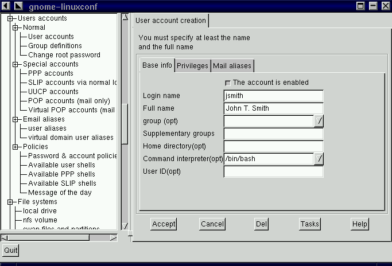Switch to the Privileges tab

pos(192,66)
